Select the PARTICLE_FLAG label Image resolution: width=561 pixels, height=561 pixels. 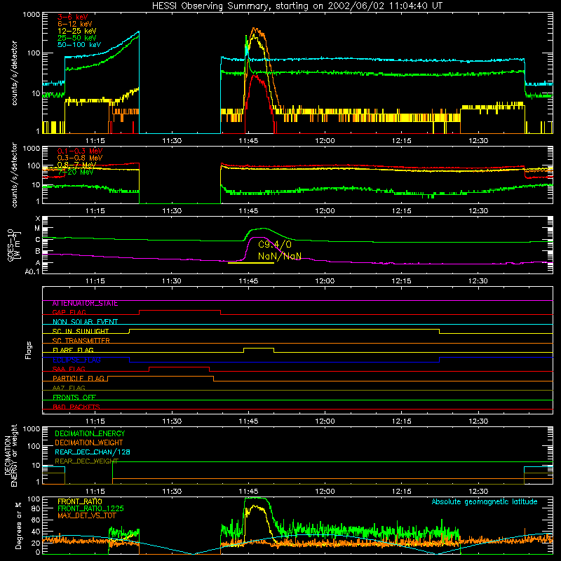pyautogui.click(x=79, y=379)
